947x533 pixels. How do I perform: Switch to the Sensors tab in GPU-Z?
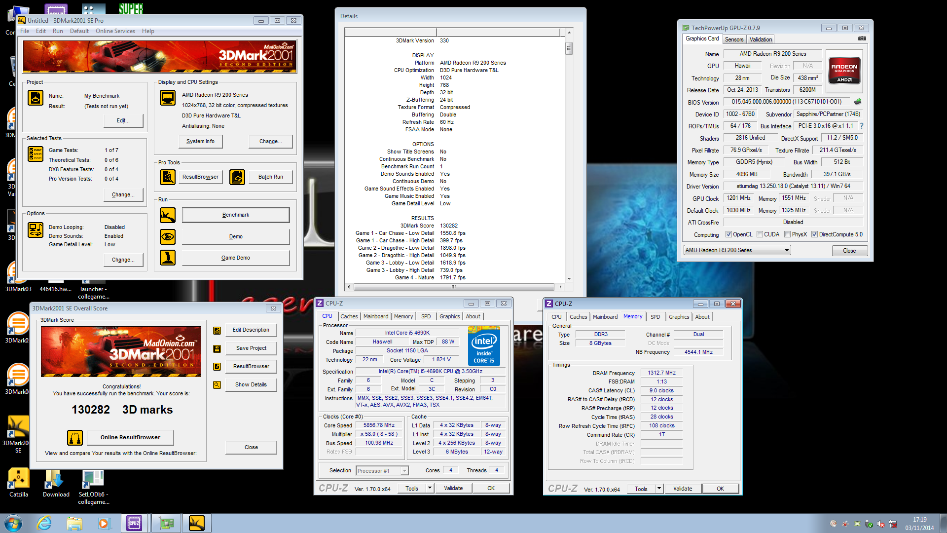click(x=734, y=39)
